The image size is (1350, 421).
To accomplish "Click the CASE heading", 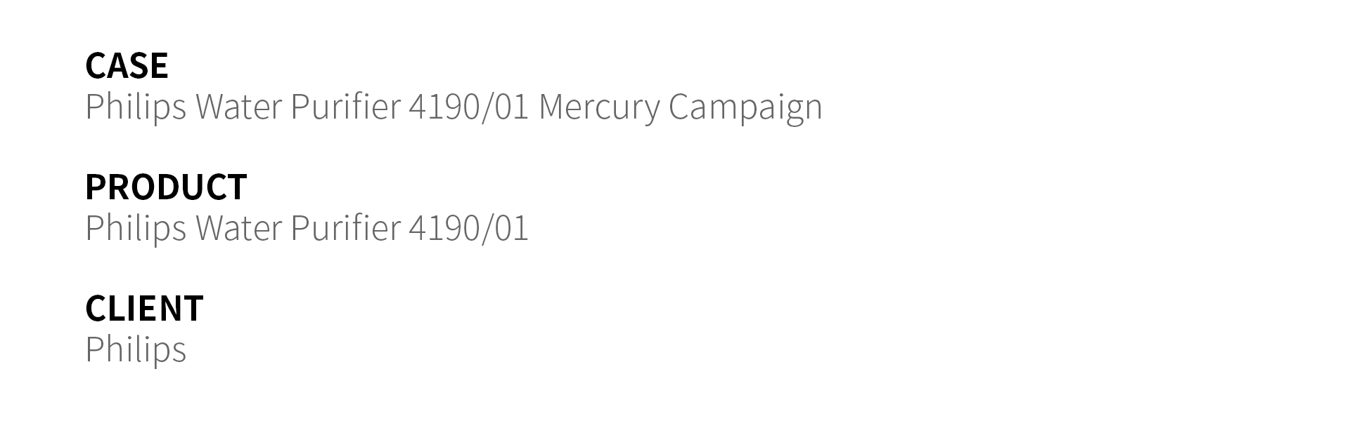I will tap(127, 65).
